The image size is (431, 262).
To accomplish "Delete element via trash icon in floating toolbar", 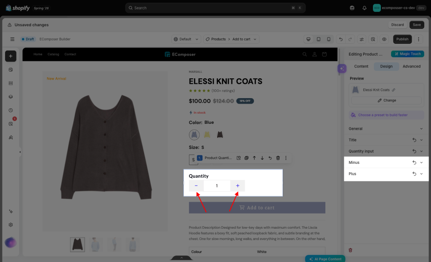I will pos(278,158).
